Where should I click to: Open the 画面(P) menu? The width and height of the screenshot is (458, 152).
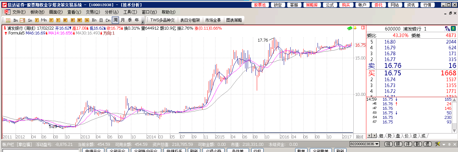(56, 12)
